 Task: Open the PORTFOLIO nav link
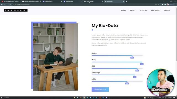(155, 10)
